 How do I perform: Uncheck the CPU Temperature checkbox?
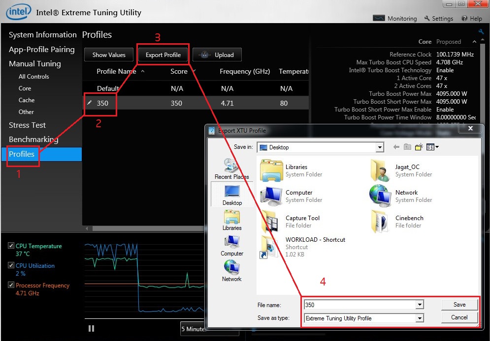point(11,246)
